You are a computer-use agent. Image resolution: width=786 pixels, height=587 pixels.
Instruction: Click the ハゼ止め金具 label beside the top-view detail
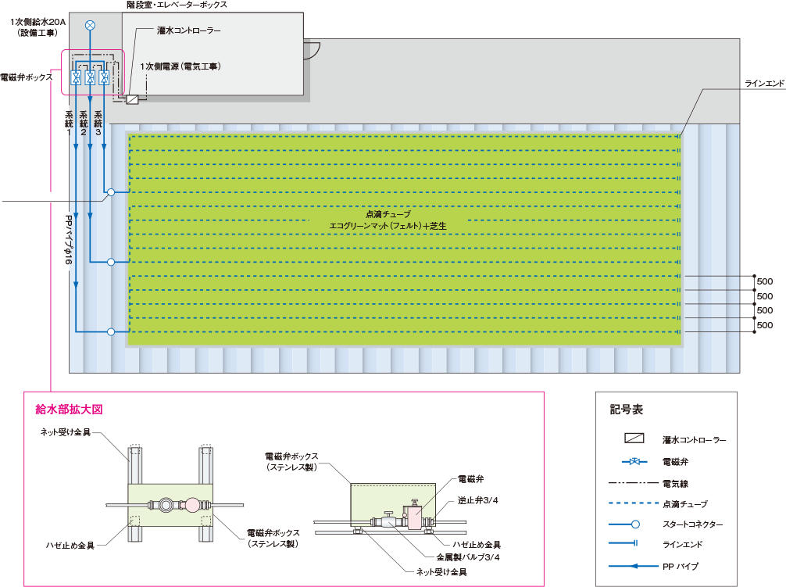tap(70, 546)
